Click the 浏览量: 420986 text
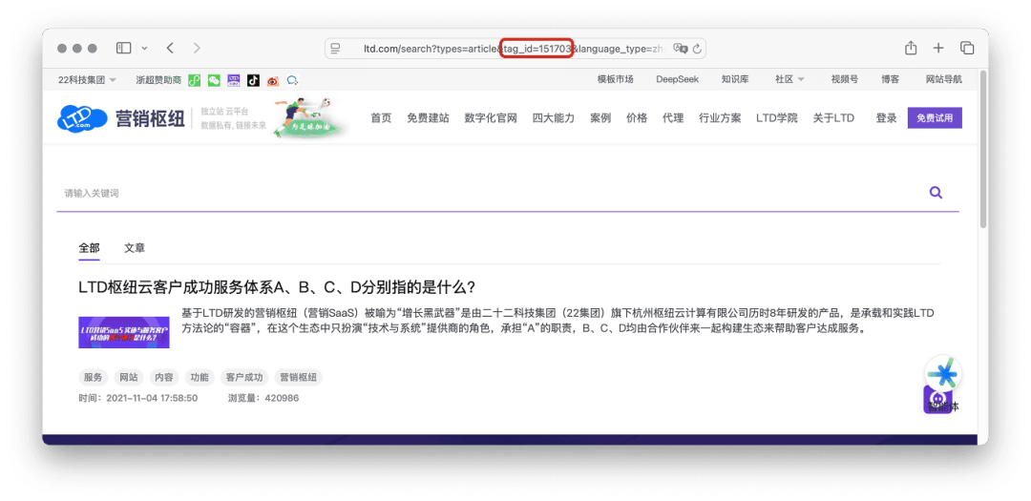The width and height of the screenshot is (1031, 501). [263, 398]
